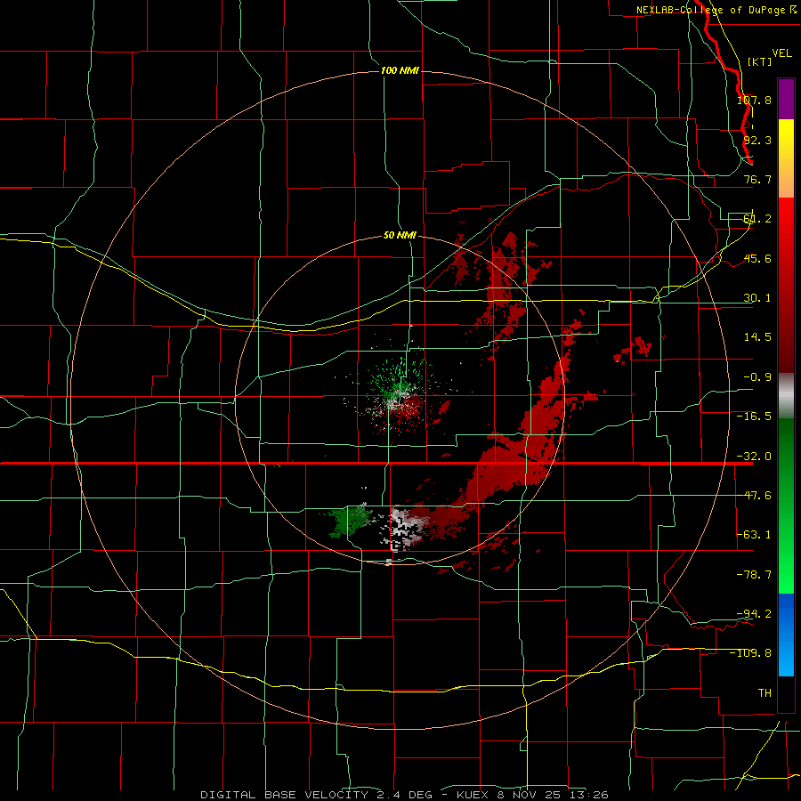Click the -16.5 velocity scale value

click(754, 417)
